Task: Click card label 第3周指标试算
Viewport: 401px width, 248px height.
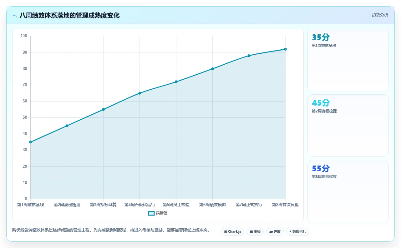Action: coord(324,177)
